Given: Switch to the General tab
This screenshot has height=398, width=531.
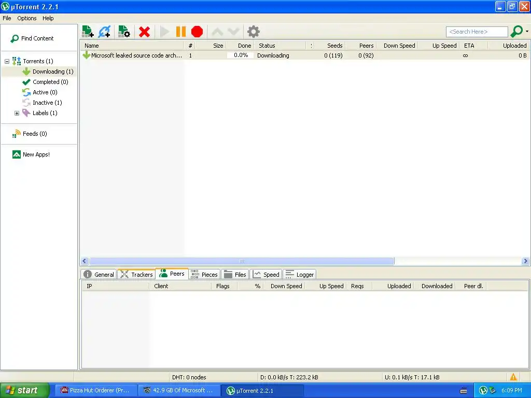Looking at the screenshot, I should pyautogui.click(x=99, y=275).
